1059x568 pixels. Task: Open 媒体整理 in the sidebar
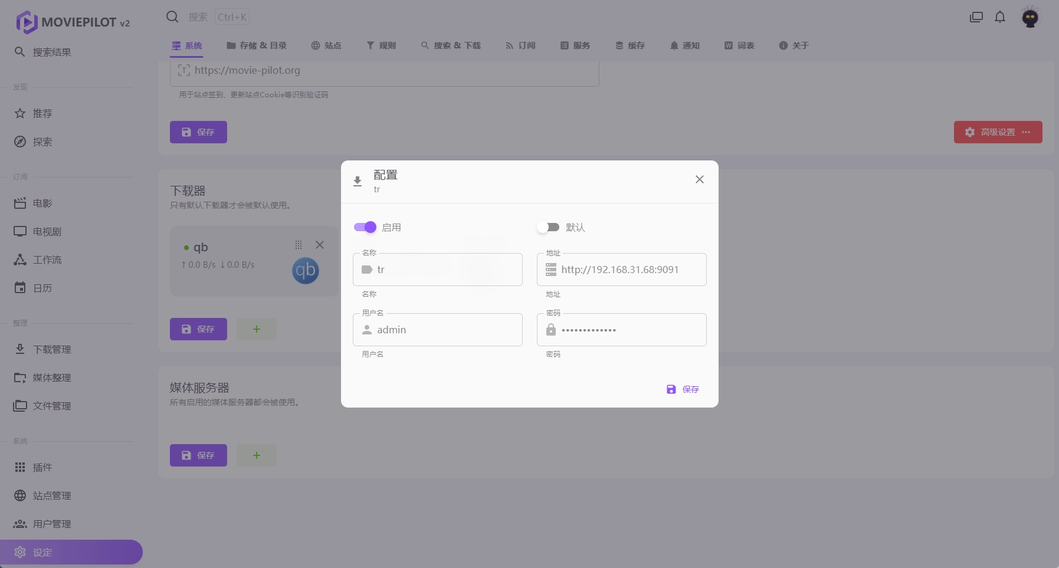pos(71,377)
